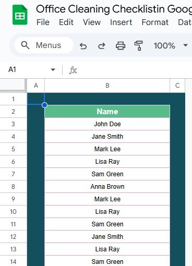The height and width of the screenshot is (266, 192).
Task: Select row 11 header
Action: [x=13, y=224]
